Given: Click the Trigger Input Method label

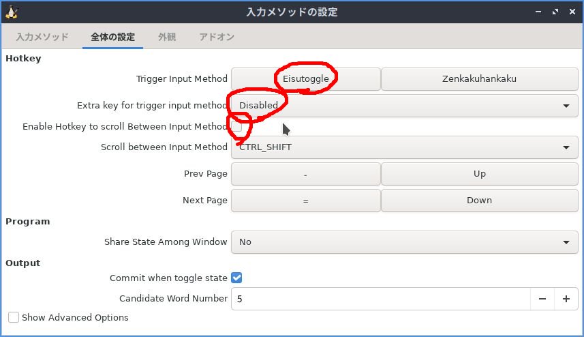Looking at the screenshot, I should coord(181,79).
